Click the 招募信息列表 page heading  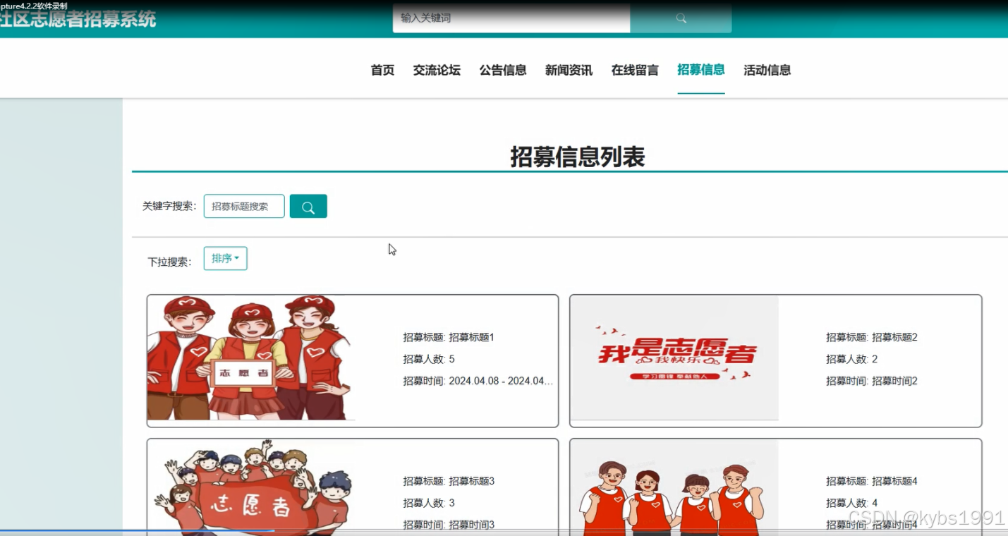[578, 157]
